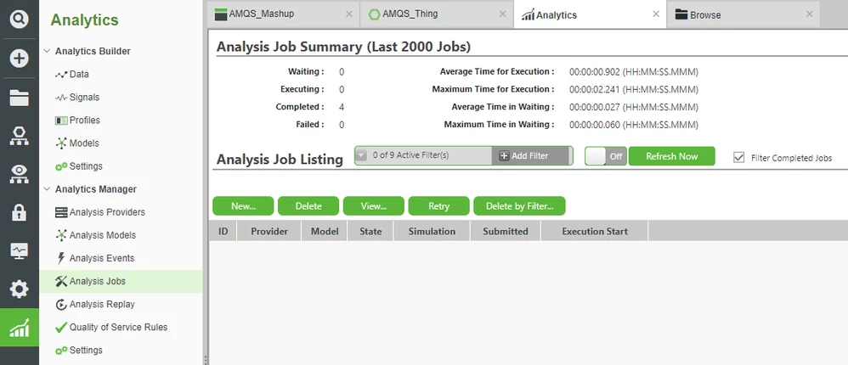Collapse the Analytics Builder section

pos(47,51)
